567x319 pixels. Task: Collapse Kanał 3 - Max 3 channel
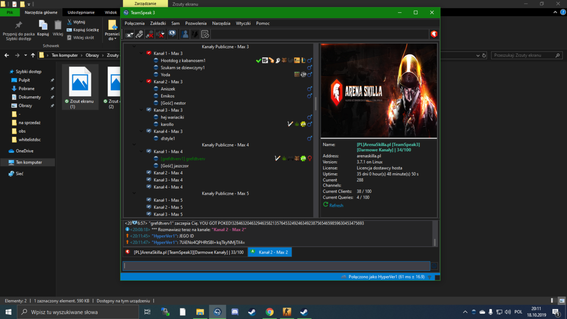[141, 110]
